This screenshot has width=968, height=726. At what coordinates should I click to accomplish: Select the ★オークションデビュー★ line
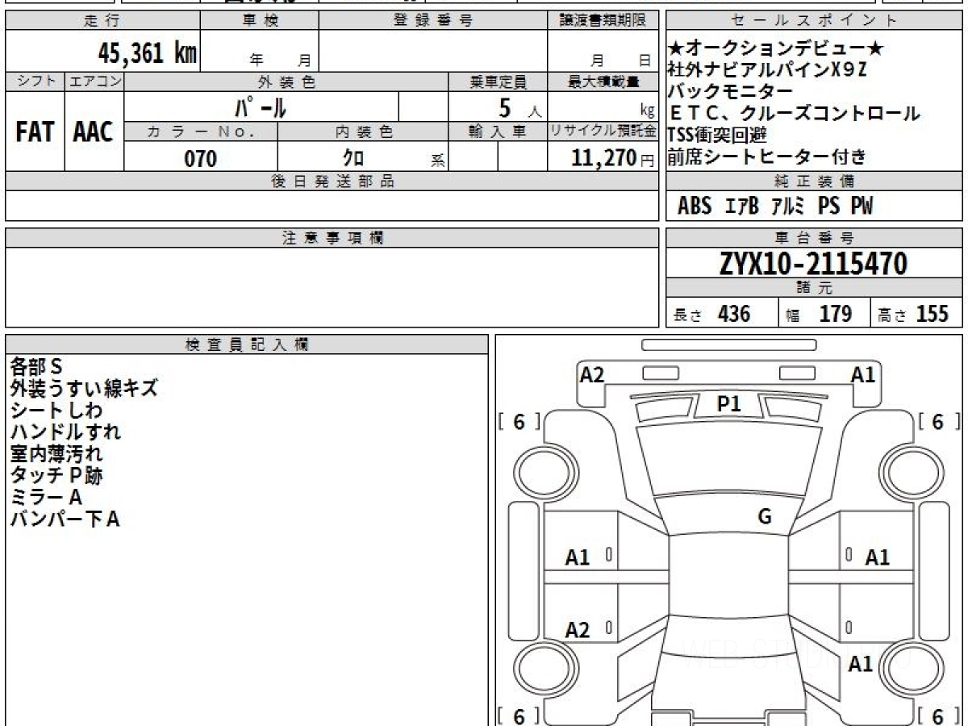point(776,49)
